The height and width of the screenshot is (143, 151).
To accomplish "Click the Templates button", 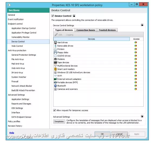I will tap(59, 121).
